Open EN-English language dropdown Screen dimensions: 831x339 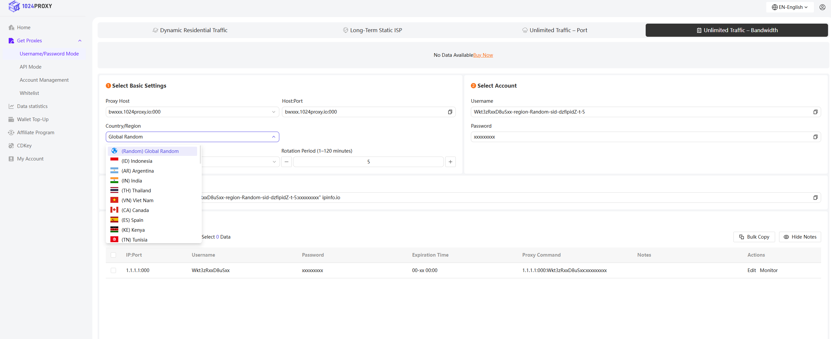pos(790,7)
